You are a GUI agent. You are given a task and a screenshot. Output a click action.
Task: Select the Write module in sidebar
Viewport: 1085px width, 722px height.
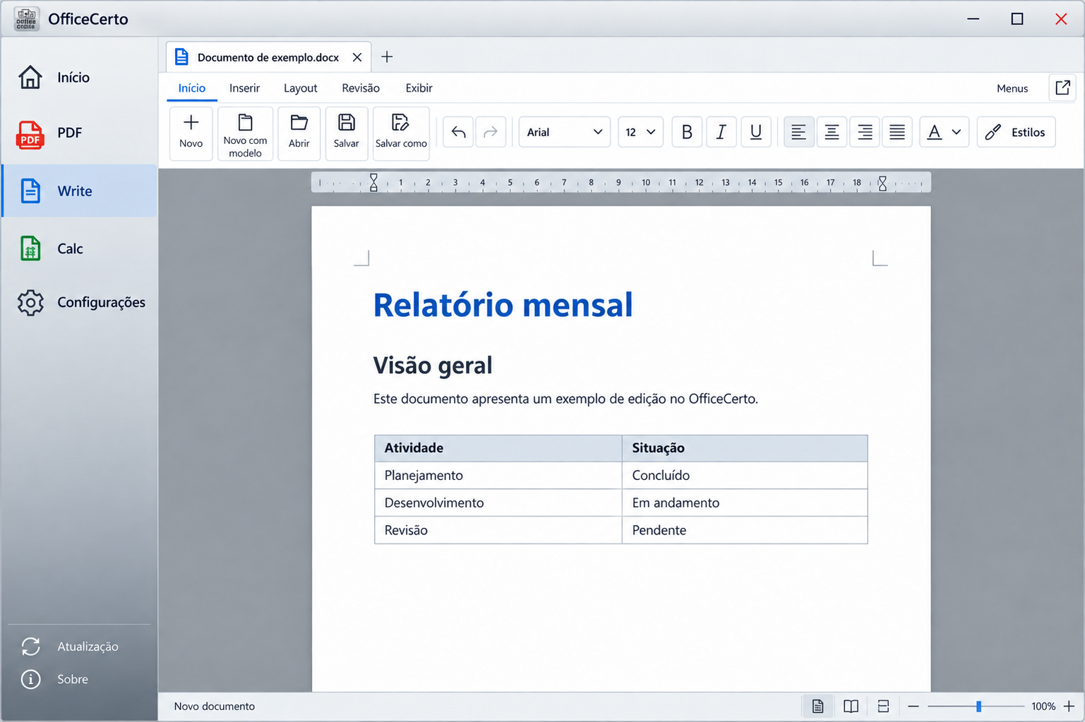[x=79, y=191]
